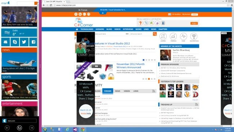
Task: Bookmark the page with the star icon
Action: tap(228, 5)
